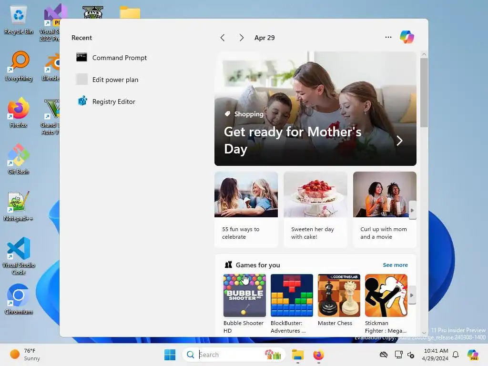Open the notification bell

point(456,355)
